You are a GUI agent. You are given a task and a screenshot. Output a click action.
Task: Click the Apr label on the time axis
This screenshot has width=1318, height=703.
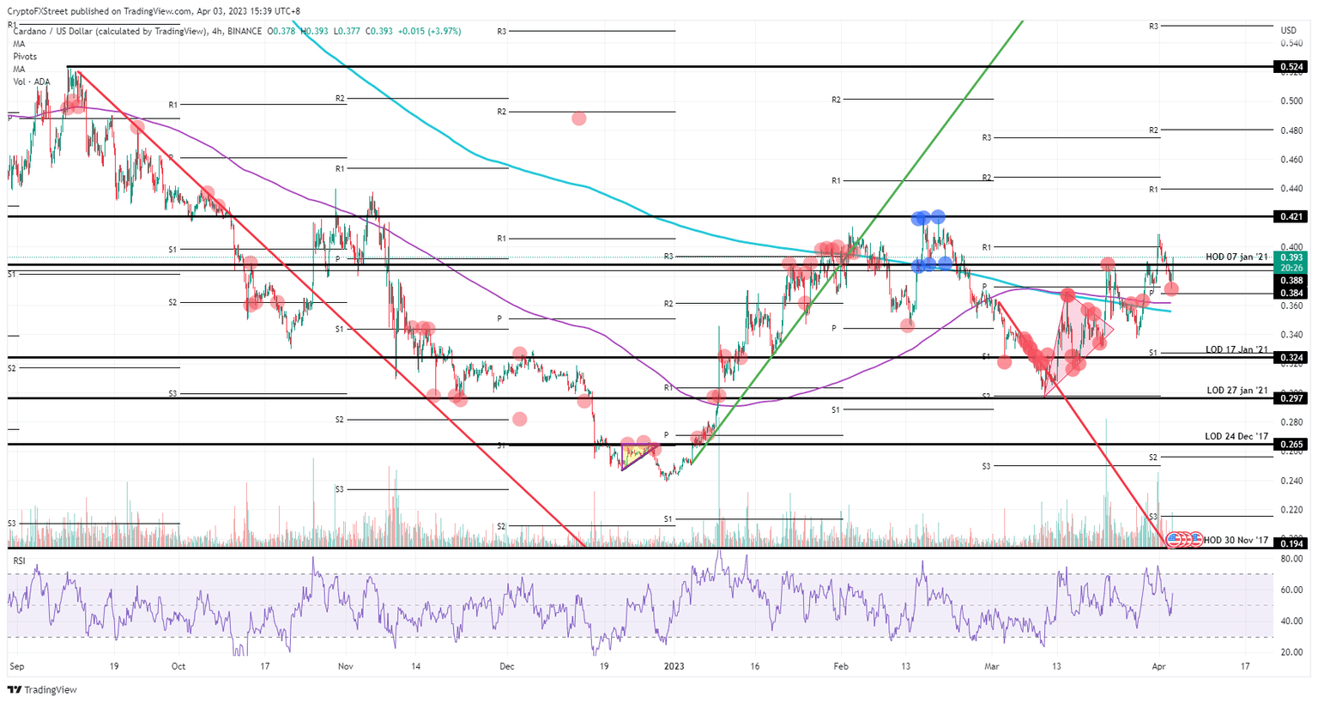pyautogui.click(x=1160, y=665)
